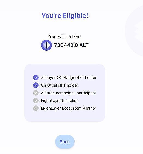Select the Altitude campaigns participant label
143x154 pixels.
pos(68,93)
